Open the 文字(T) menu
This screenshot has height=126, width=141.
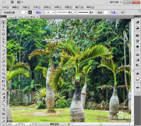(37, 7)
